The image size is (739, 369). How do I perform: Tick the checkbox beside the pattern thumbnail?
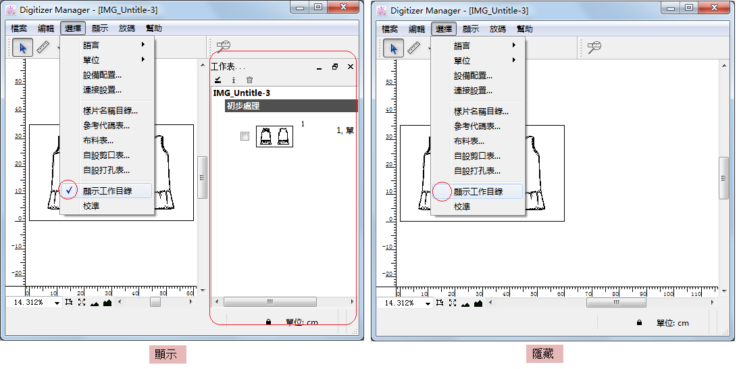coord(245,136)
